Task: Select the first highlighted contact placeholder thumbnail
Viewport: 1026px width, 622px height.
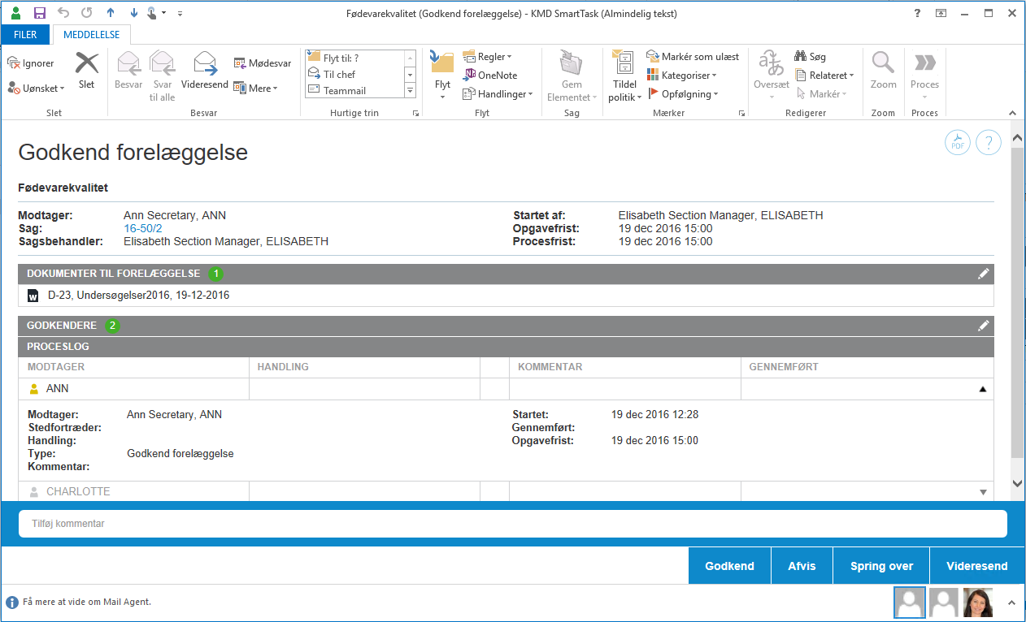Action: click(x=909, y=603)
